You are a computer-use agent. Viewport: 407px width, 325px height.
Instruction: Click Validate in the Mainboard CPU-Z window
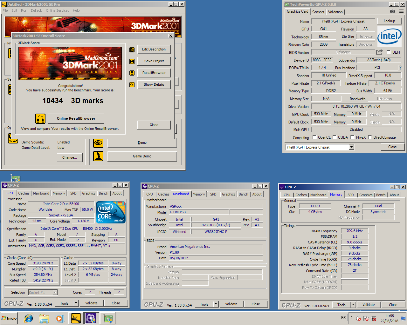[231, 304]
